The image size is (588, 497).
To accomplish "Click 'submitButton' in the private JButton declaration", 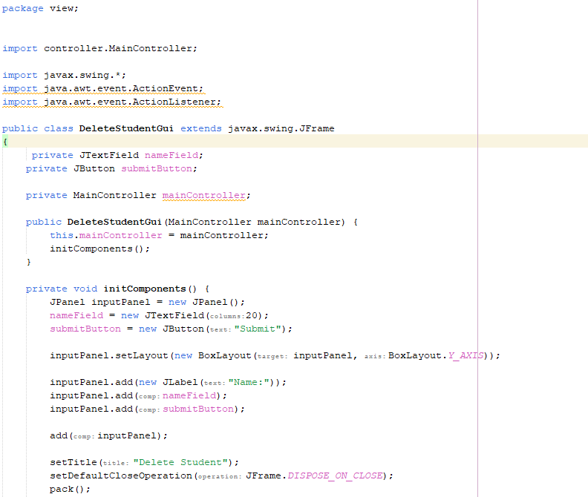I will pyautogui.click(x=157, y=168).
